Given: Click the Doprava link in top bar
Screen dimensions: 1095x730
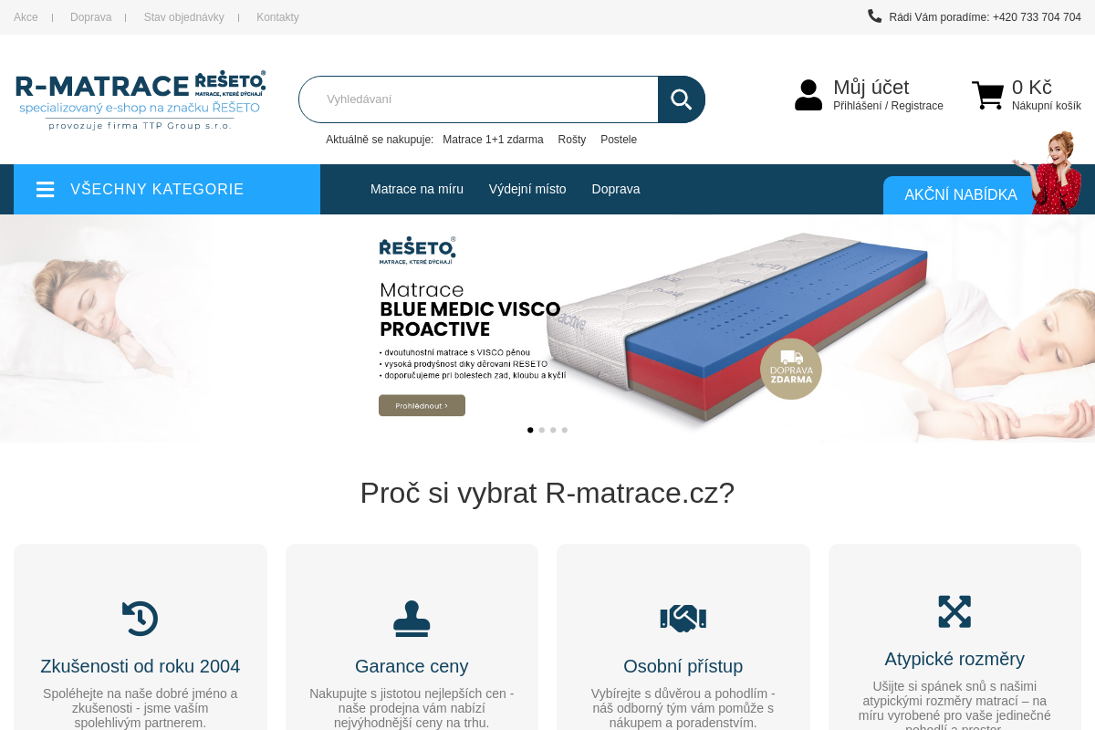Looking at the screenshot, I should pos(90,17).
